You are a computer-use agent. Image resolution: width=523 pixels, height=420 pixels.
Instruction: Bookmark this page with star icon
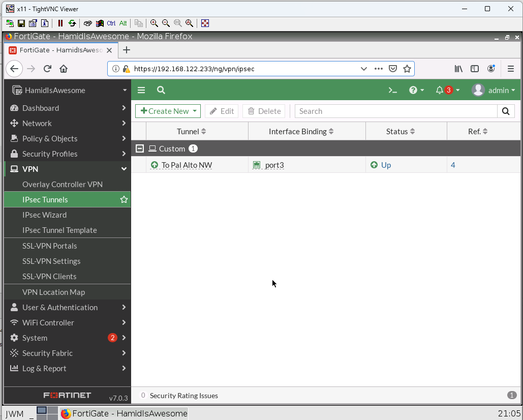click(407, 69)
